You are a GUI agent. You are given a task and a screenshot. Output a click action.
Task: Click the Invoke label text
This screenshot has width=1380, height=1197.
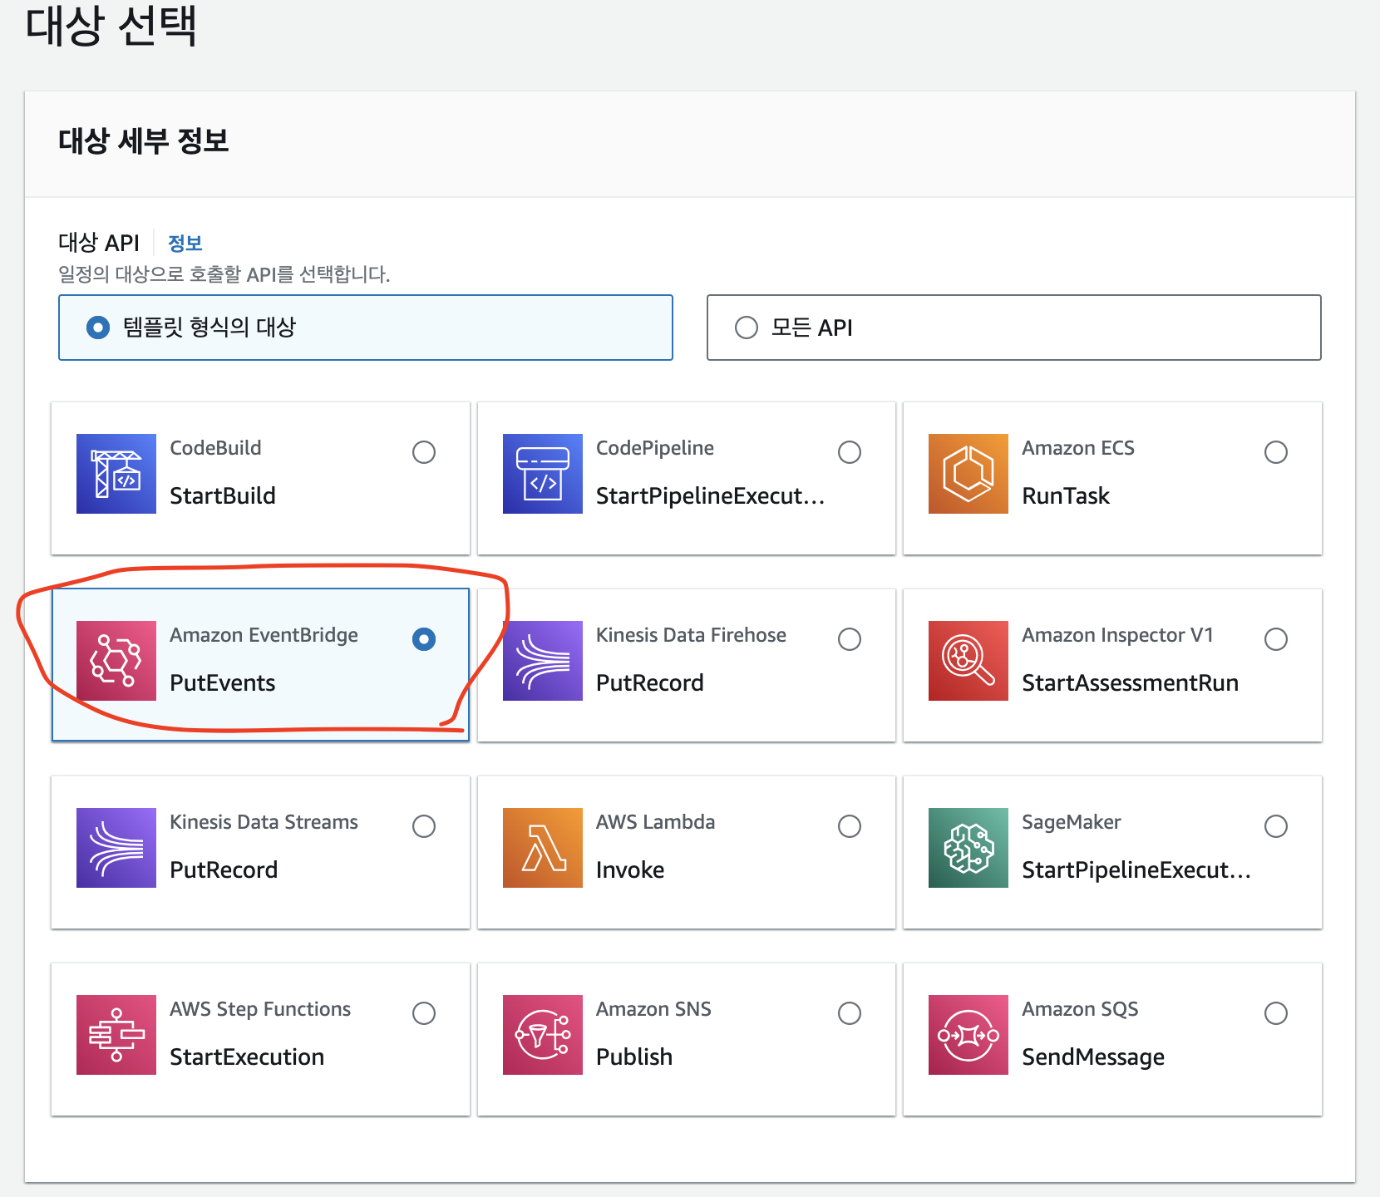click(630, 870)
